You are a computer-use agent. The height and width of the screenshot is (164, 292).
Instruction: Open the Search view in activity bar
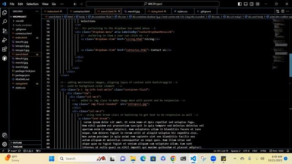pos(5,21)
